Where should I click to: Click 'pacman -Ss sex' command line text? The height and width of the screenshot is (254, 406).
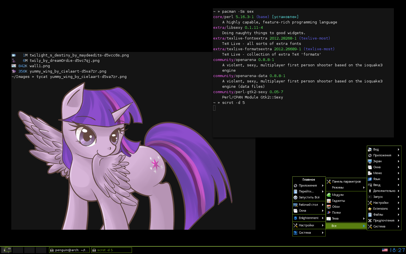[238, 12]
